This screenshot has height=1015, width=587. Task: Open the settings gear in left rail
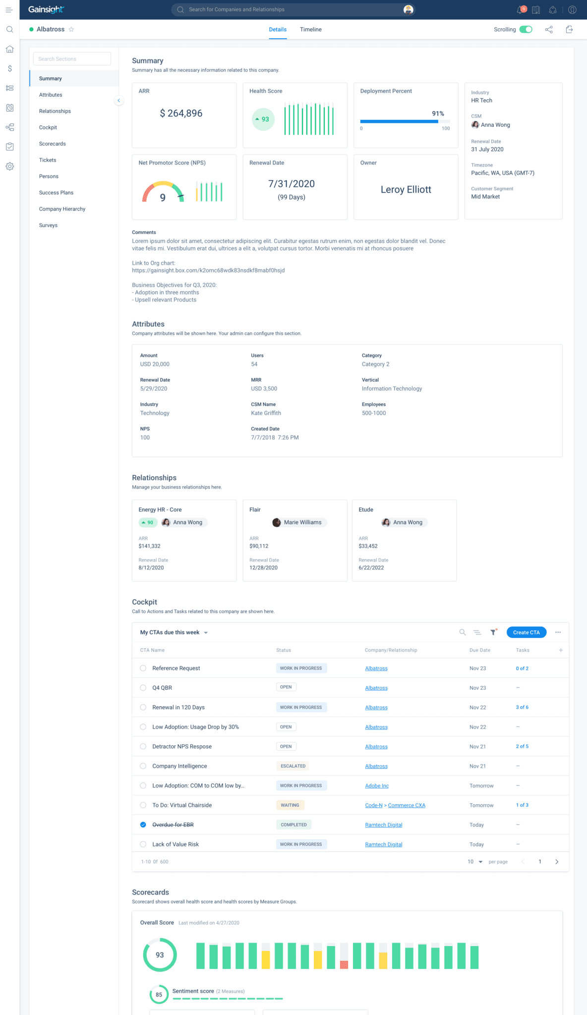[9, 167]
